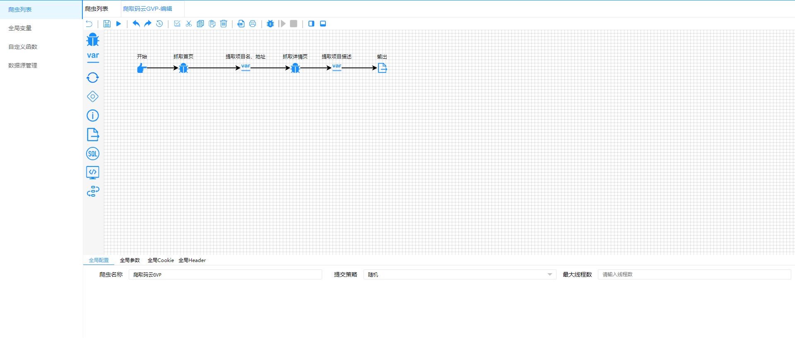Click the return/back arrow icon in toolbar

[89, 24]
